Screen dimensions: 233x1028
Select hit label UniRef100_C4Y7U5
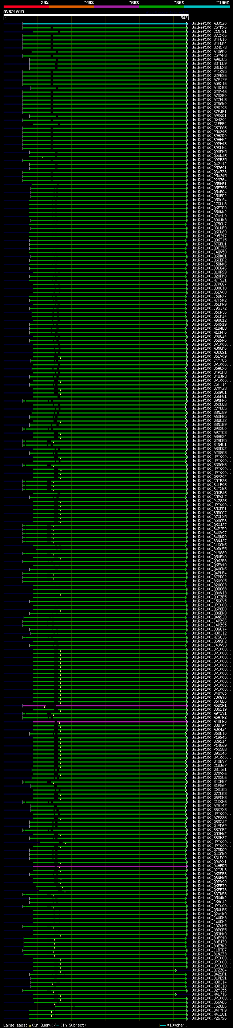pyautogui.click(x=209, y=360)
